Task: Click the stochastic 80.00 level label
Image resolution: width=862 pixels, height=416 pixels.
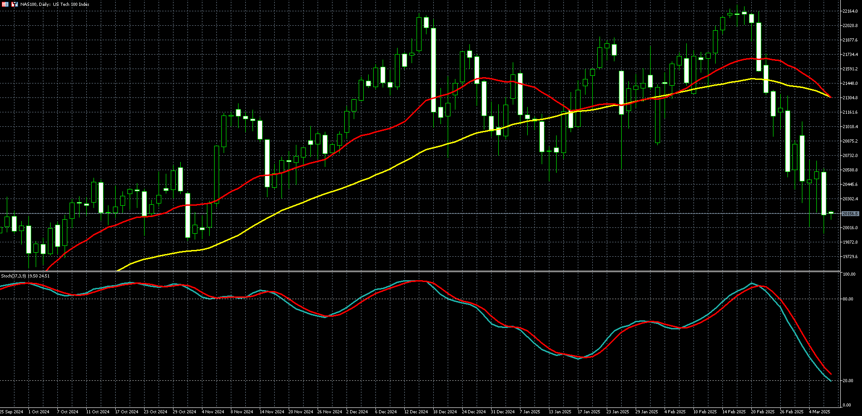Action: point(849,299)
